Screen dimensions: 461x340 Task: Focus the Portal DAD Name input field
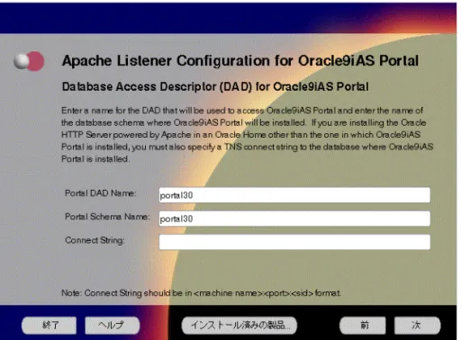click(x=294, y=195)
